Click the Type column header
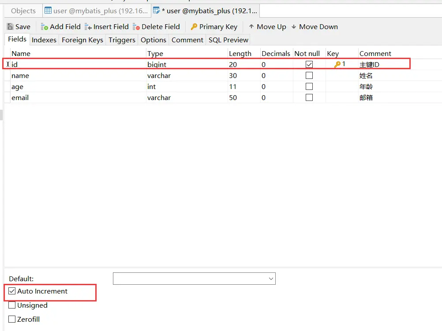442x331 pixels. click(187, 53)
